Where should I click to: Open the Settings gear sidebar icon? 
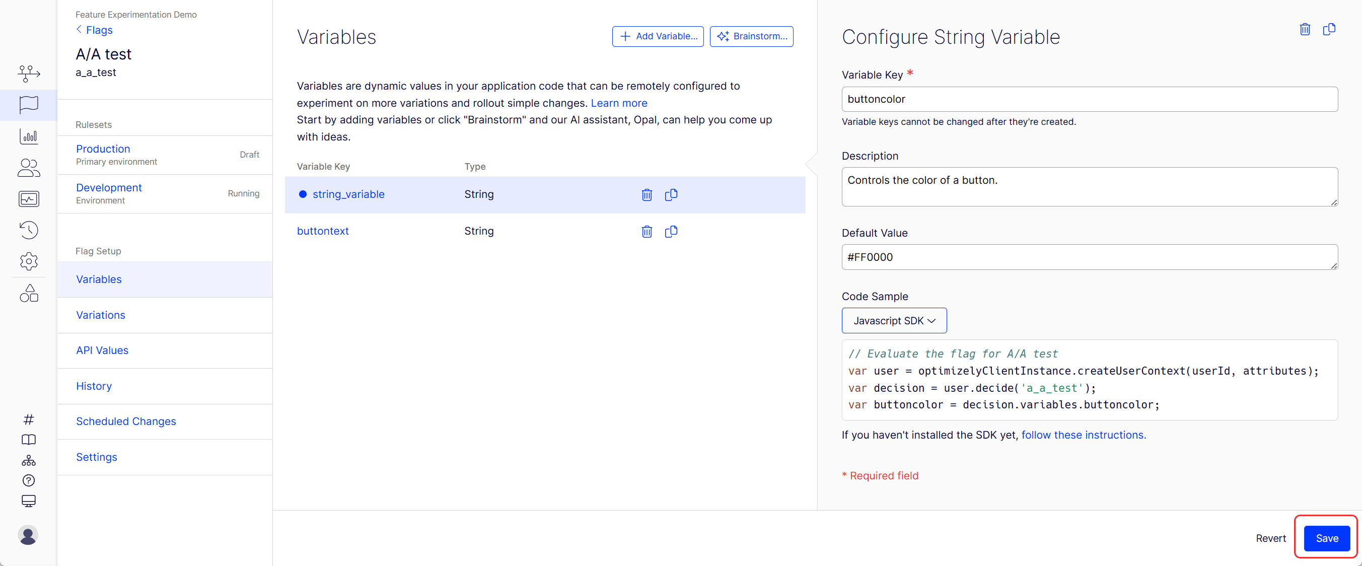pyautogui.click(x=29, y=261)
